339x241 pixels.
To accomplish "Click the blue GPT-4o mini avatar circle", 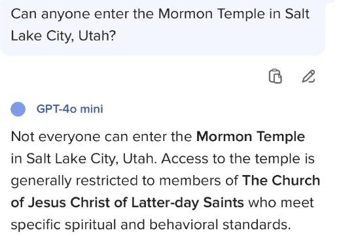I will click(18, 109).
